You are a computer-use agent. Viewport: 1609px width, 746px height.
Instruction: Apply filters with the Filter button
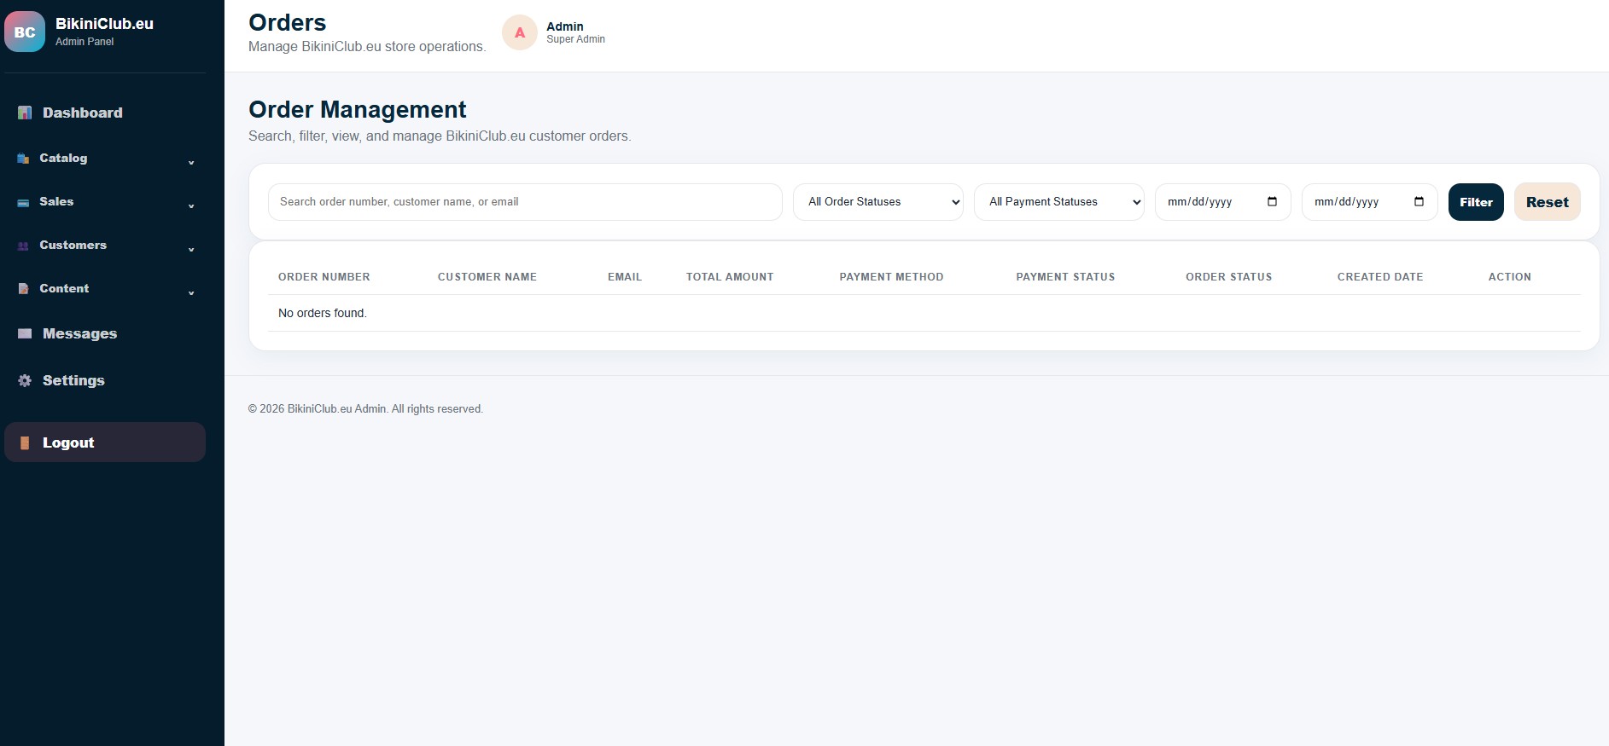click(x=1476, y=202)
